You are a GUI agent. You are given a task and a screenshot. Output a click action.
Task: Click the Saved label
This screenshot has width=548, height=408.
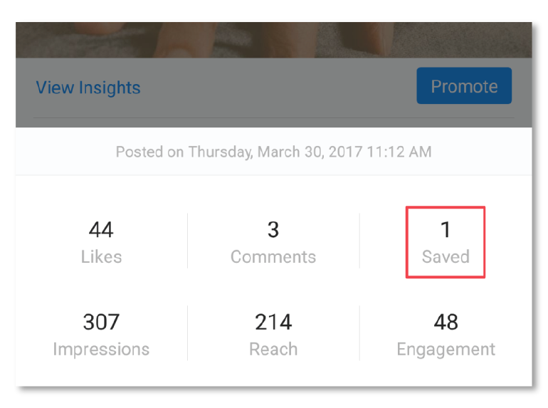[x=446, y=256]
